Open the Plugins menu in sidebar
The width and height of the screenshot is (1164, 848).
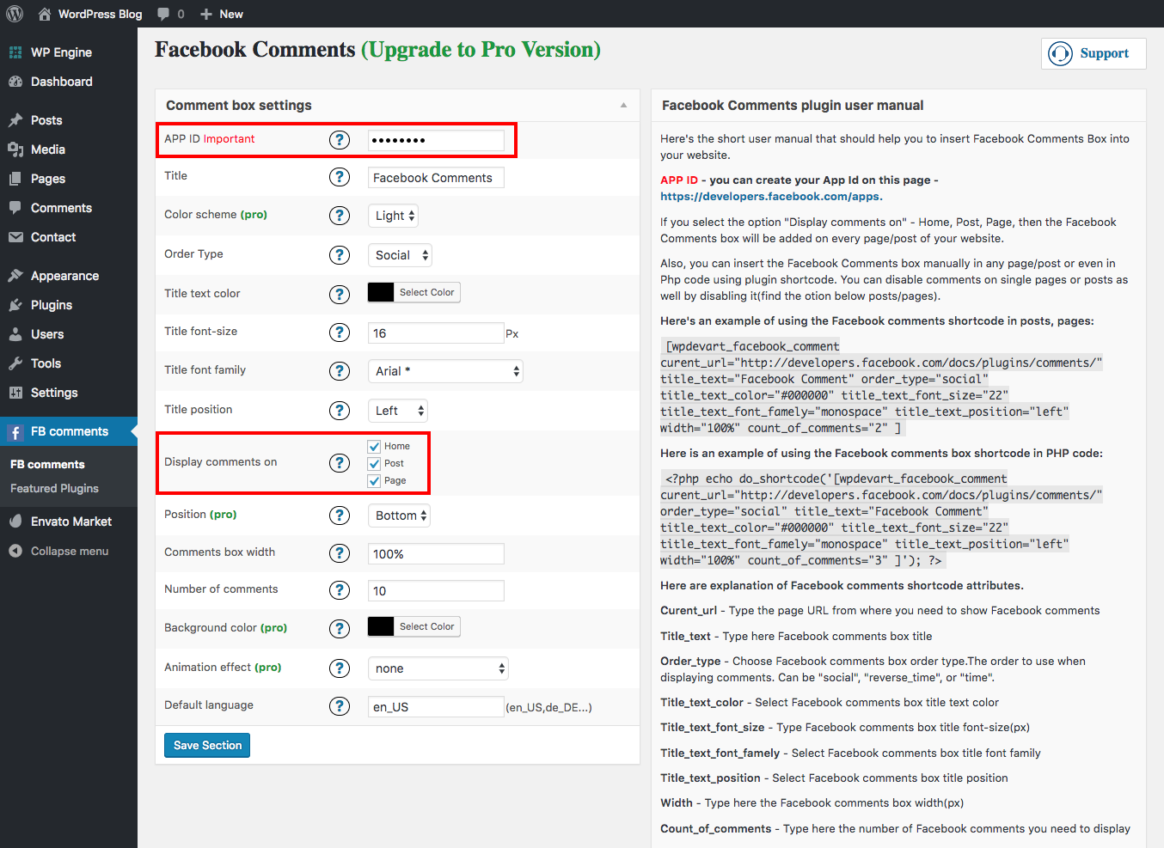click(x=52, y=305)
